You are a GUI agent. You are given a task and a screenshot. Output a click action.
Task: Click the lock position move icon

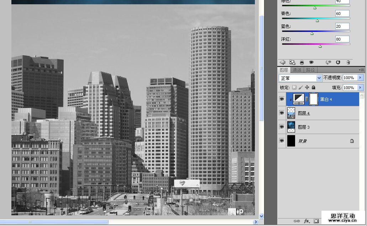307,87
